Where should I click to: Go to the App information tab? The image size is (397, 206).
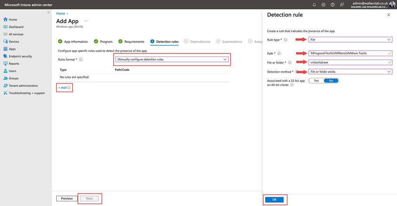pyautogui.click(x=73, y=41)
